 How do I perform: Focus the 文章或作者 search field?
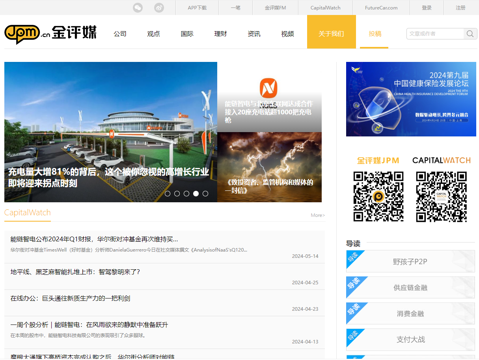435,34
